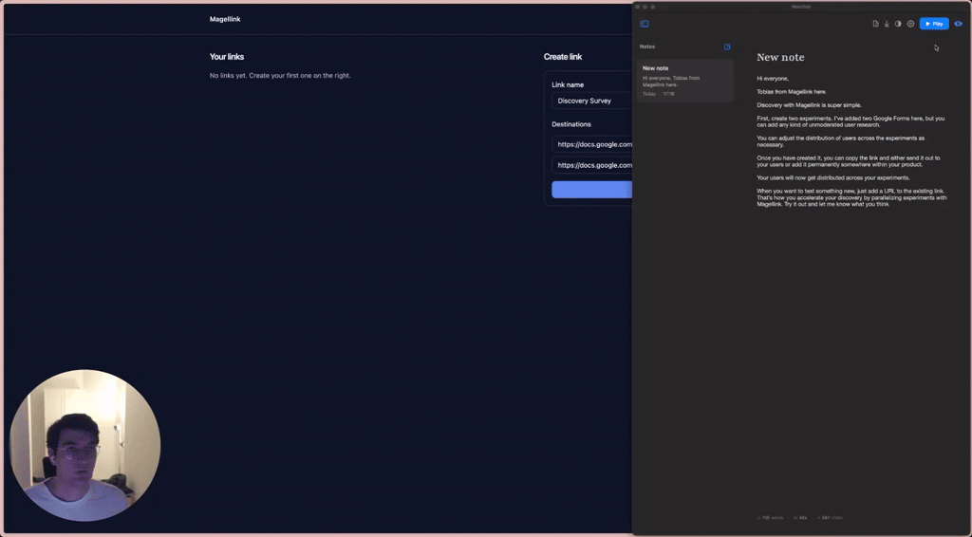Click the paragraph starting 'You can adjust the distribution'
Screen dimensions: 972x537
841,141
